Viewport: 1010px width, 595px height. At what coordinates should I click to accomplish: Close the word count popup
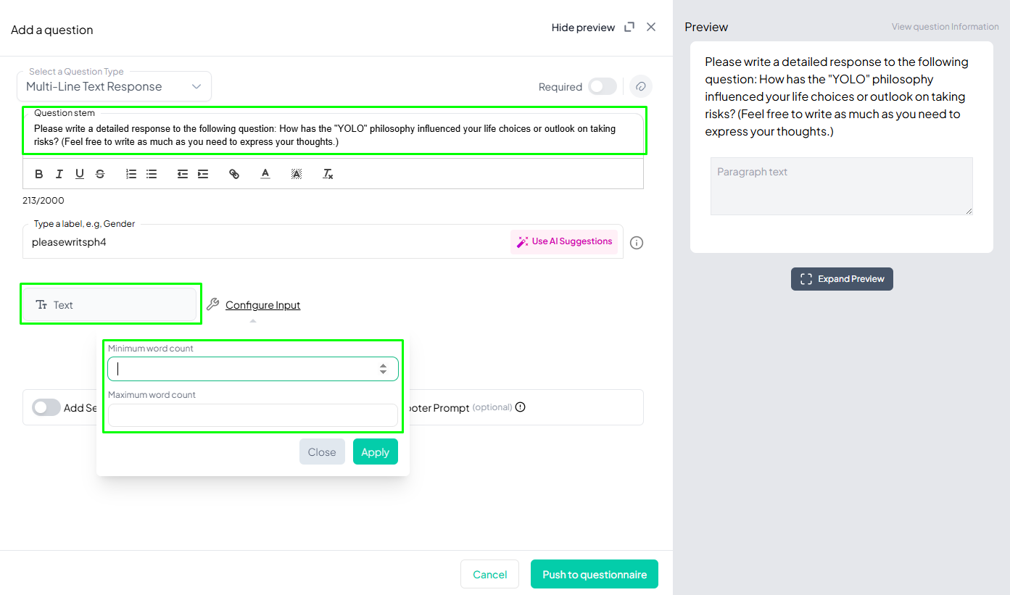click(x=322, y=452)
